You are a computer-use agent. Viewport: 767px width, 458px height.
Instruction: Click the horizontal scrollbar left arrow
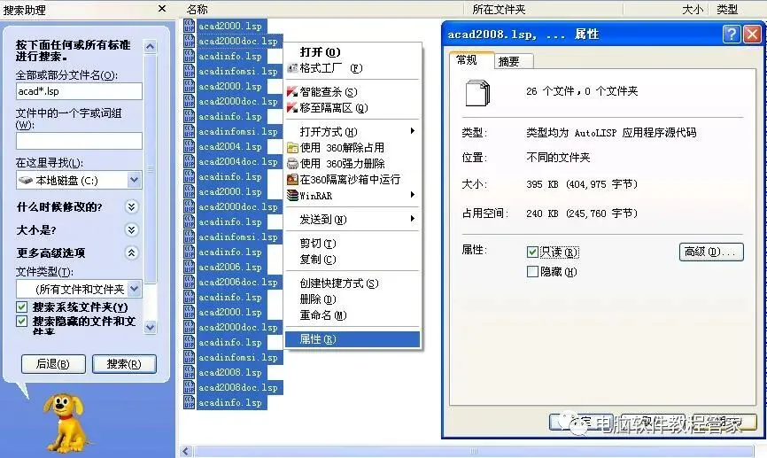(x=186, y=451)
